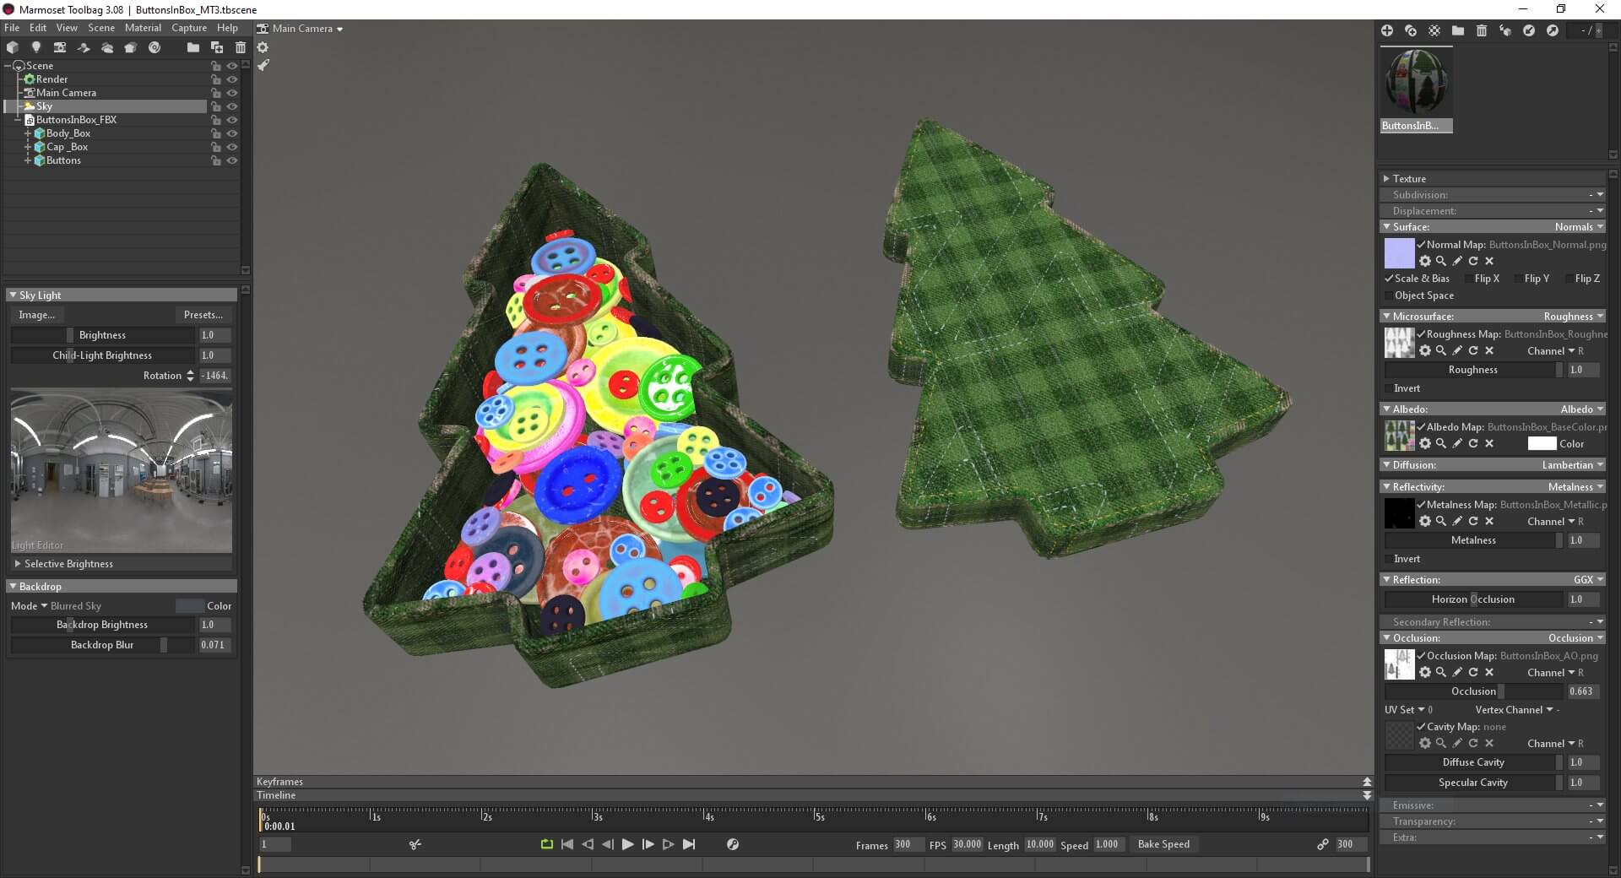1621x878 pixels.
Task: Click the Normal Map pencil edit icon
Action: point(1457,261)
